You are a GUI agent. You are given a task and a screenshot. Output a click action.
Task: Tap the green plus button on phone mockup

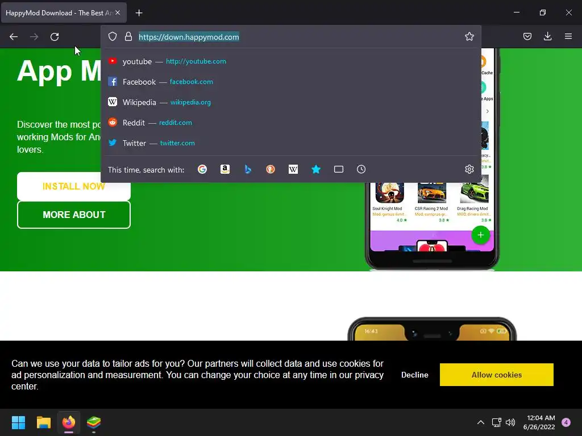click(480, 235)
